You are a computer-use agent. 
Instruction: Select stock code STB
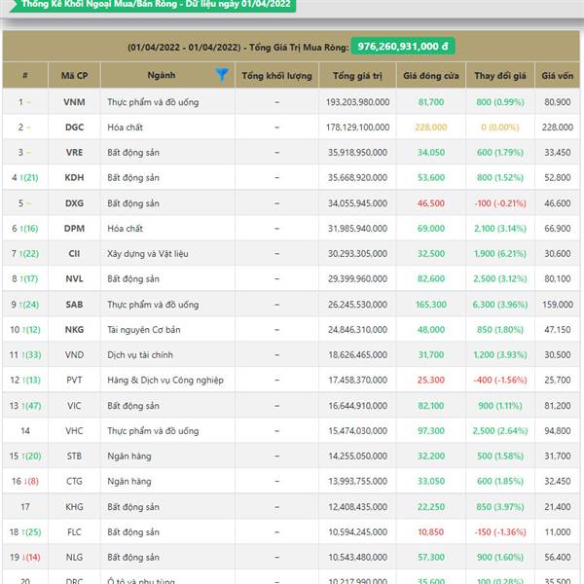coord(74,456)
